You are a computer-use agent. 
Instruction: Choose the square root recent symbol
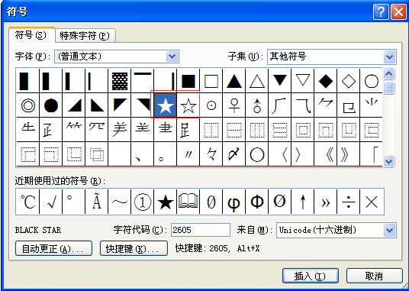[x=51, y=202]
